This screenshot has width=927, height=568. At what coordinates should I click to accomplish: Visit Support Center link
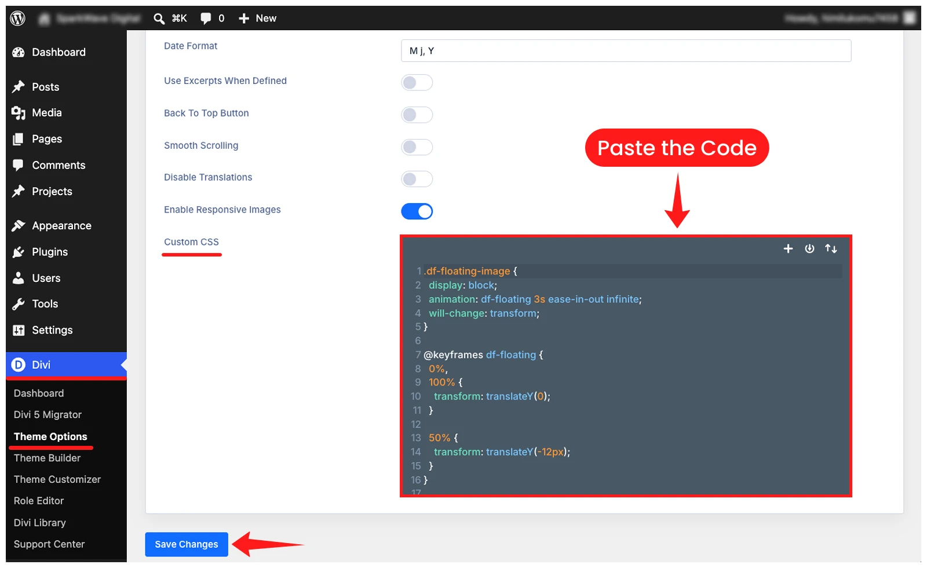(x=49, y=544)
